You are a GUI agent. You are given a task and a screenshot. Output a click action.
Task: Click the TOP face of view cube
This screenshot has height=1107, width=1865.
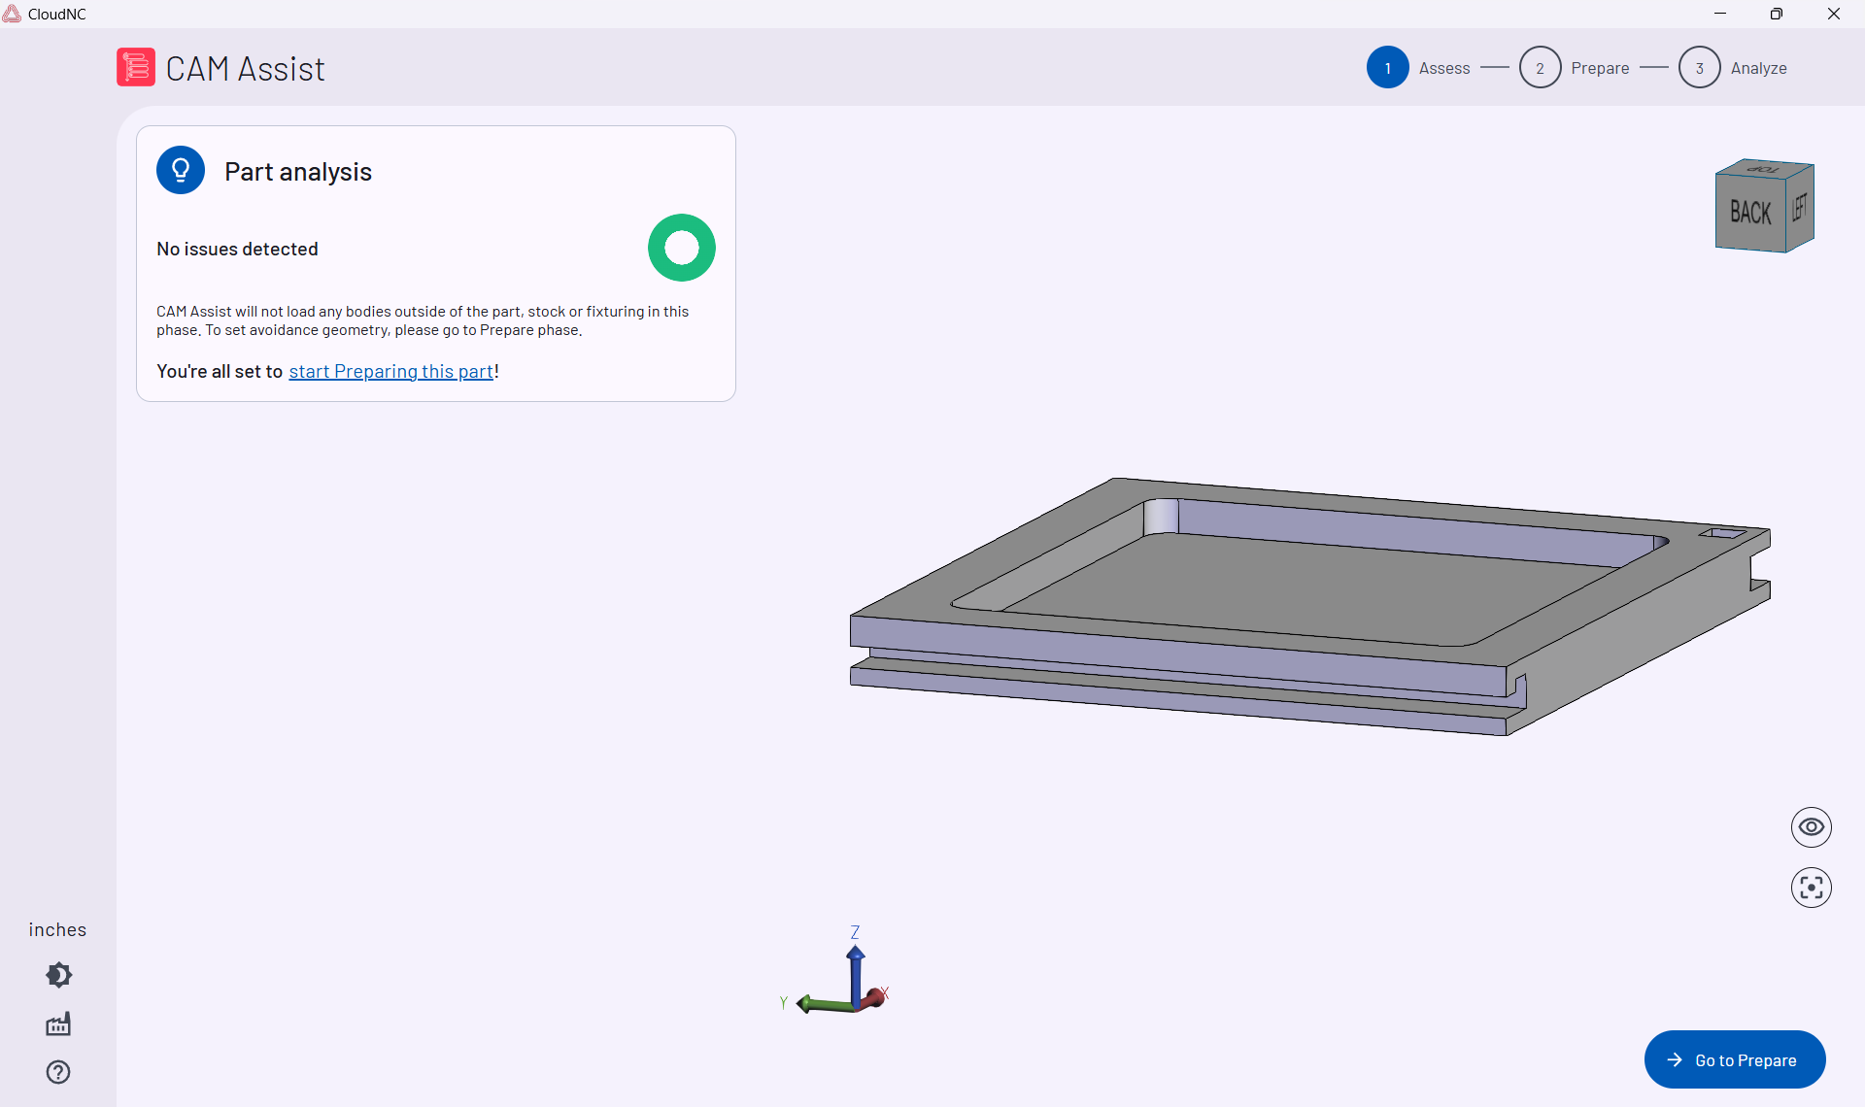coord(1763,169)
